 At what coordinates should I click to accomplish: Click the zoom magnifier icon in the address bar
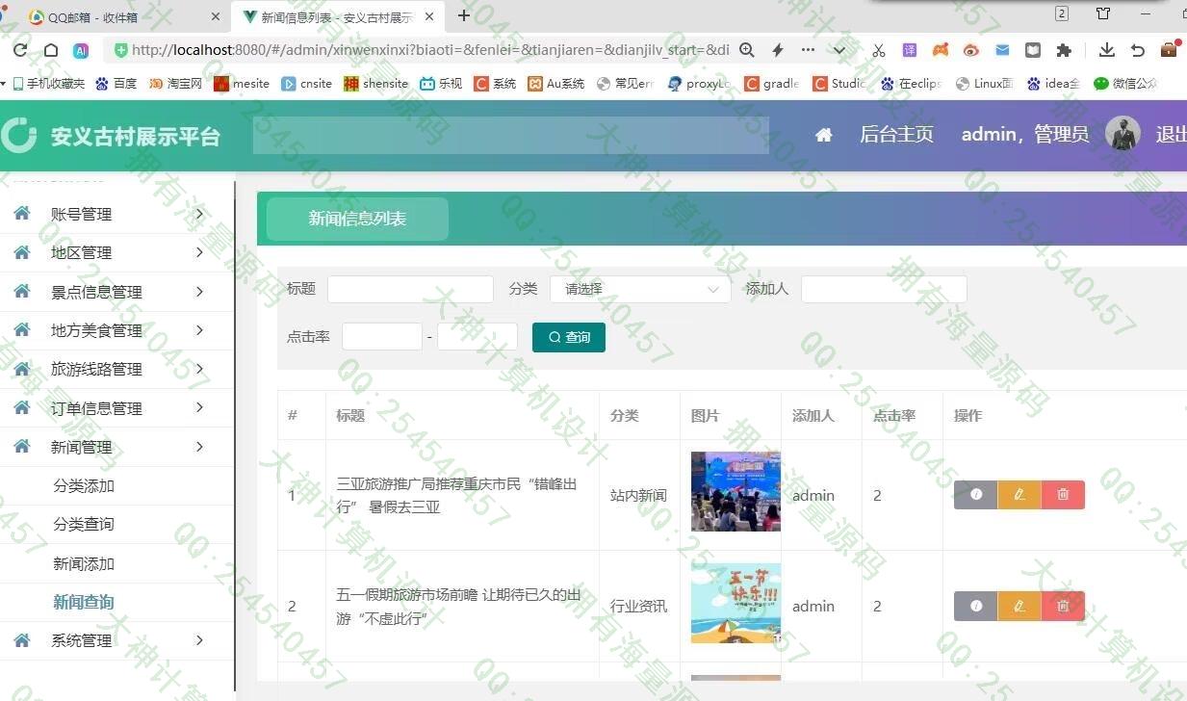click(x=747, y=50)
